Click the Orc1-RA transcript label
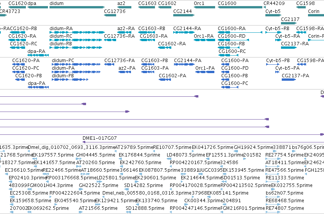 204,36
